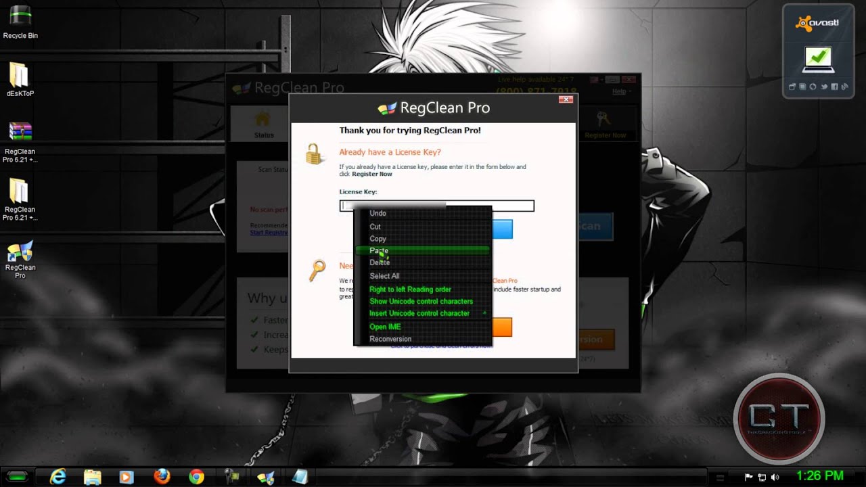The width and height of the screenshot is (866, 487).
Task: Click the License Key input field
Action: coord(436,206)
